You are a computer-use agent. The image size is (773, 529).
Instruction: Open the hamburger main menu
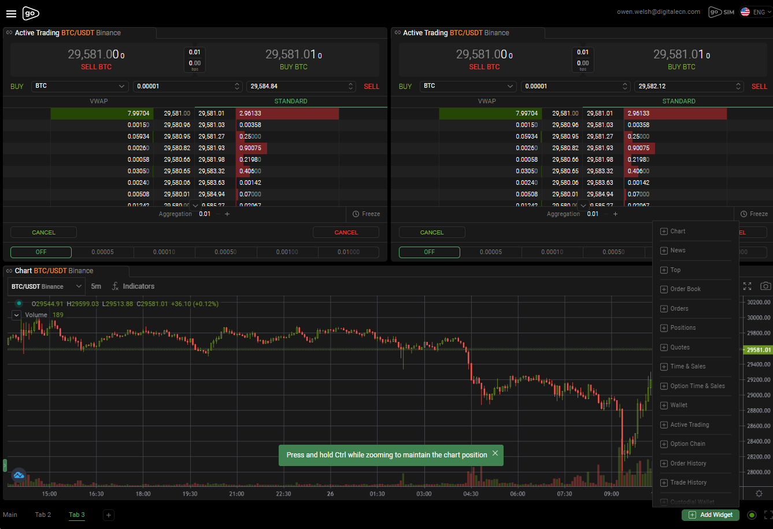(11, 13)
